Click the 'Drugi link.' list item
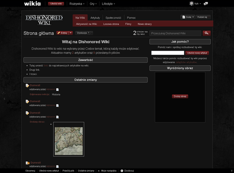 coord(35,70)
